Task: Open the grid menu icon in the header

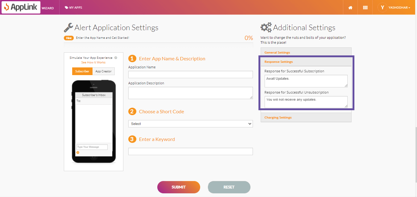Action: point(365,8)
